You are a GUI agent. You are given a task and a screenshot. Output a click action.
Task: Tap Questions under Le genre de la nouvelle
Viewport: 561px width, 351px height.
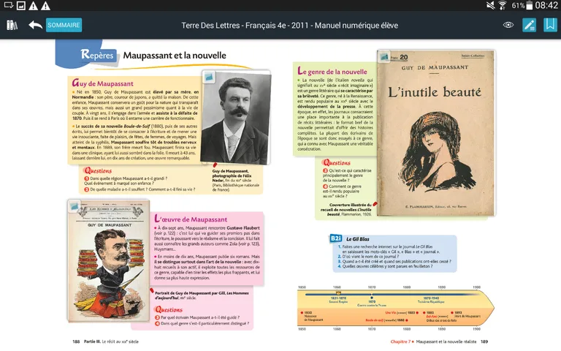click(337, 162)
